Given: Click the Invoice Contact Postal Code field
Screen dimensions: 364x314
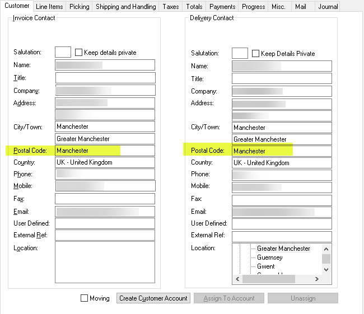Looking at the screenshot, I should click(105, 151).
